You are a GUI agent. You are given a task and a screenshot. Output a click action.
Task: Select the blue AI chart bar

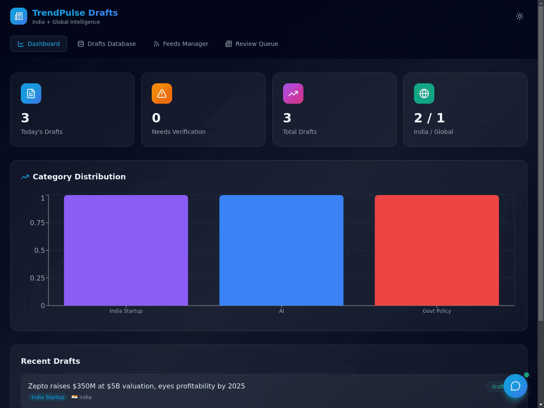281,250
